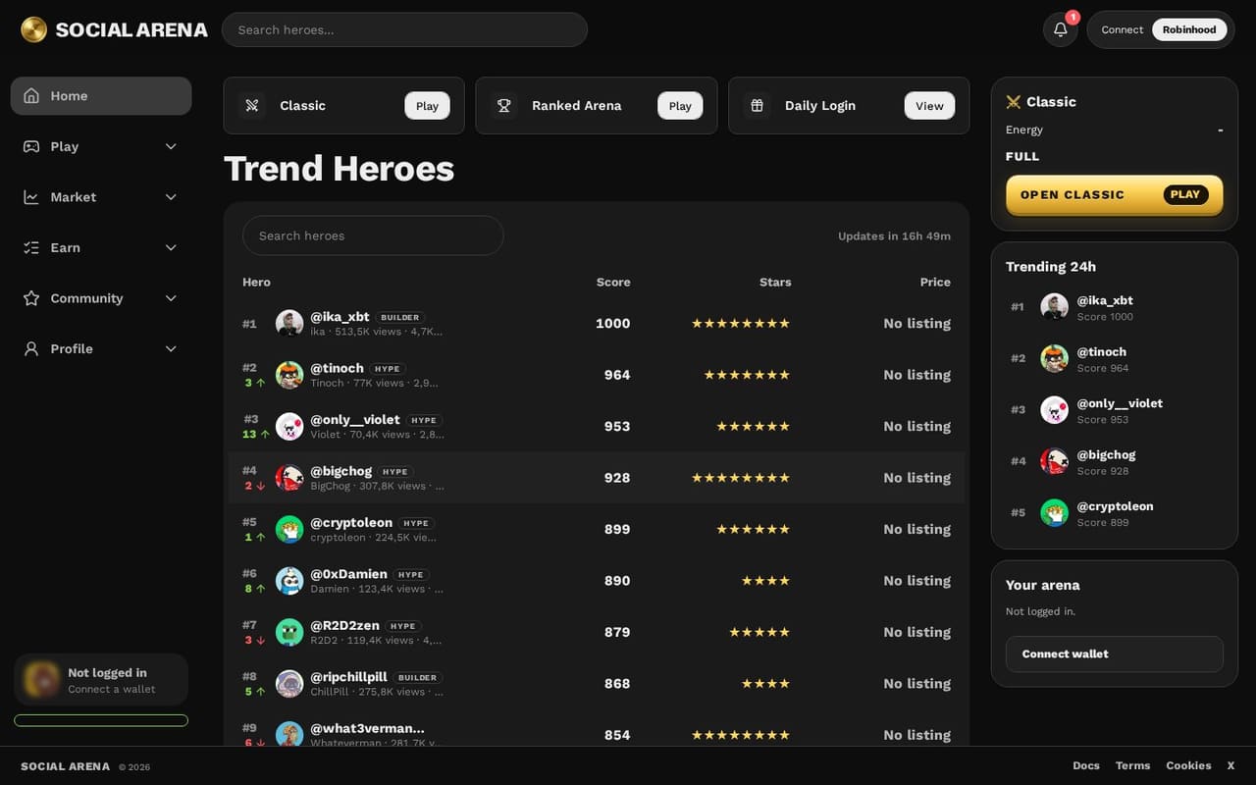
Task: Click the @cryptoleon name in Trending 24h
Action: tap(1115, 506)
